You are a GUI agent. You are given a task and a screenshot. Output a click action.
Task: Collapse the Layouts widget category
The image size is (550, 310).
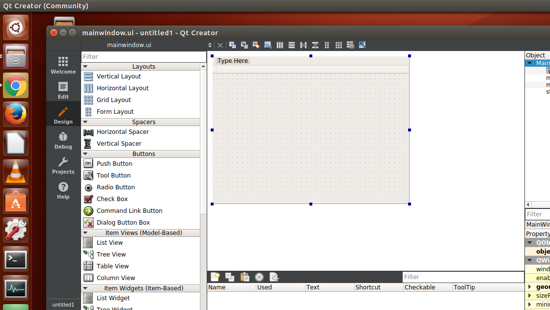(x=85, y=66)
